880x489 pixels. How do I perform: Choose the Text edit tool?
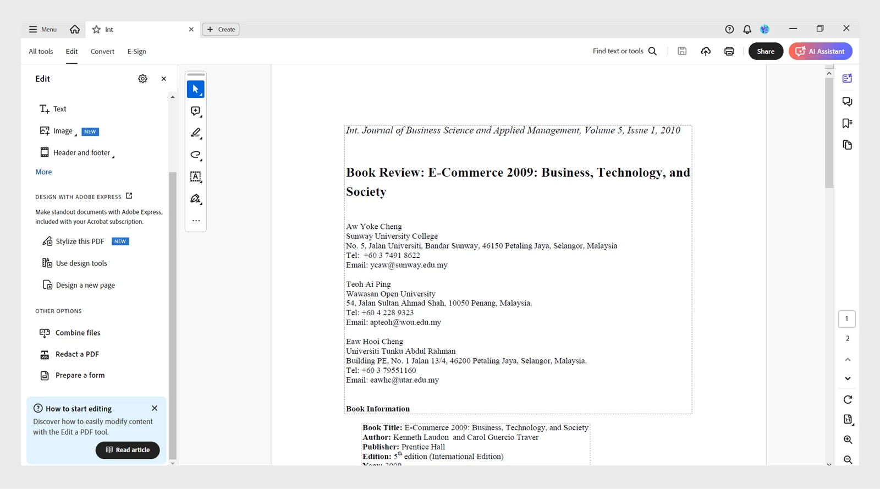(x=53, y=109)
